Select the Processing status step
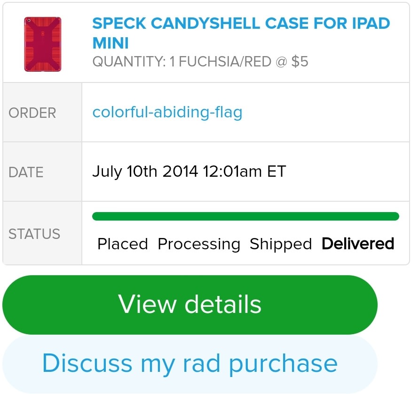Viewport: 411px width, 394px height. 199,244
